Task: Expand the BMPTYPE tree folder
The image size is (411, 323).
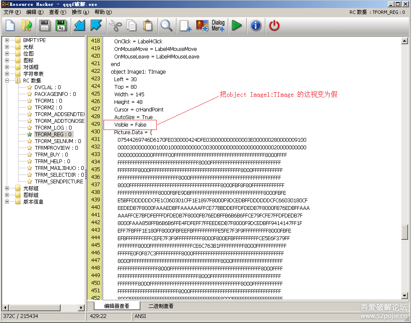Action: (7, 40)
